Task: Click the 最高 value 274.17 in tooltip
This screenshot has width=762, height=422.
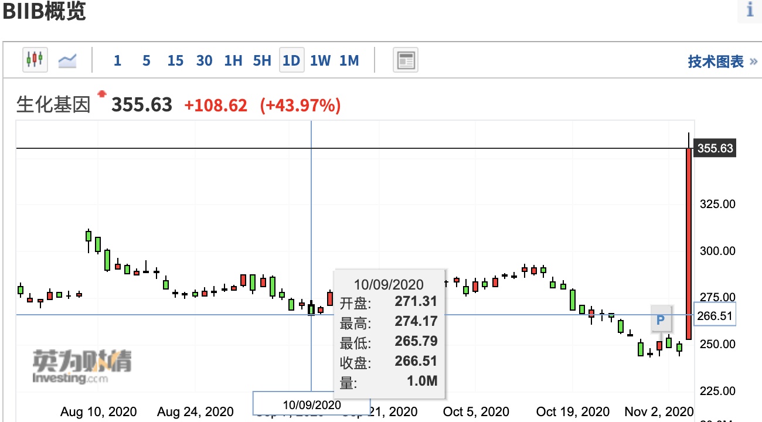Action: pyautogui.click(x=416, y=321)
